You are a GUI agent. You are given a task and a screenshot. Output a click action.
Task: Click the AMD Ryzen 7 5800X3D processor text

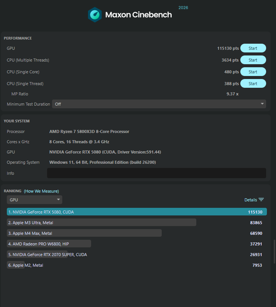point(89,131)
